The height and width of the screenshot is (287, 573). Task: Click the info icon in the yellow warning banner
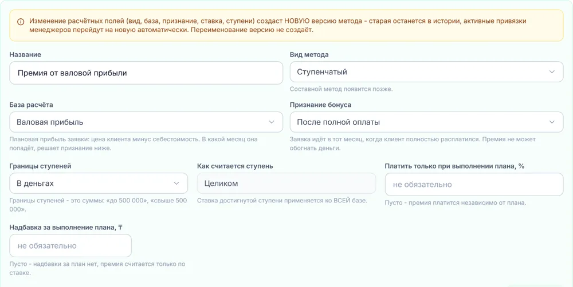coord(21,22)
